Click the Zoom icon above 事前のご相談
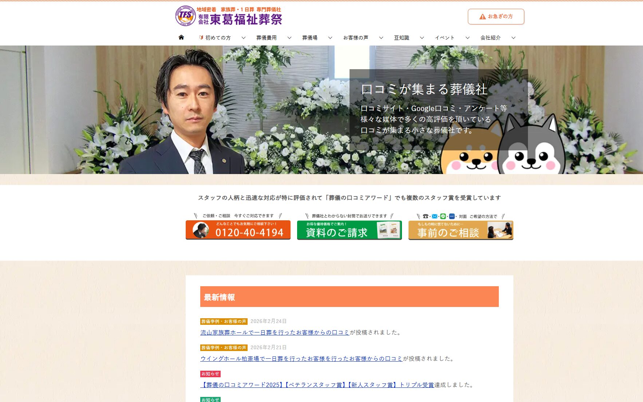This screenshot has height=402, width=643. click(452, 216)
